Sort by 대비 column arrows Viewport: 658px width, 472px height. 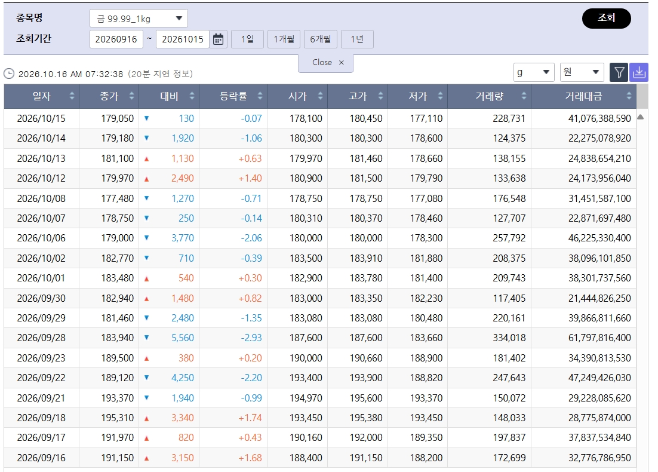(x=192, y=96)
